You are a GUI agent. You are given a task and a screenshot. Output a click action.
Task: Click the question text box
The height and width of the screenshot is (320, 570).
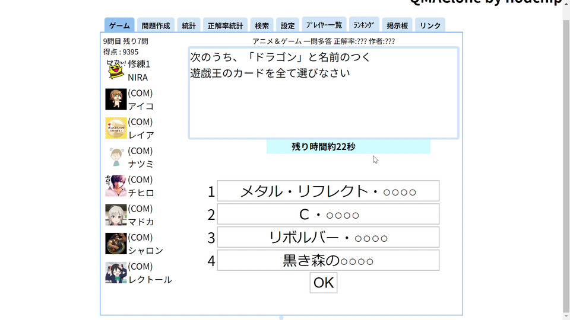[324, 93]
